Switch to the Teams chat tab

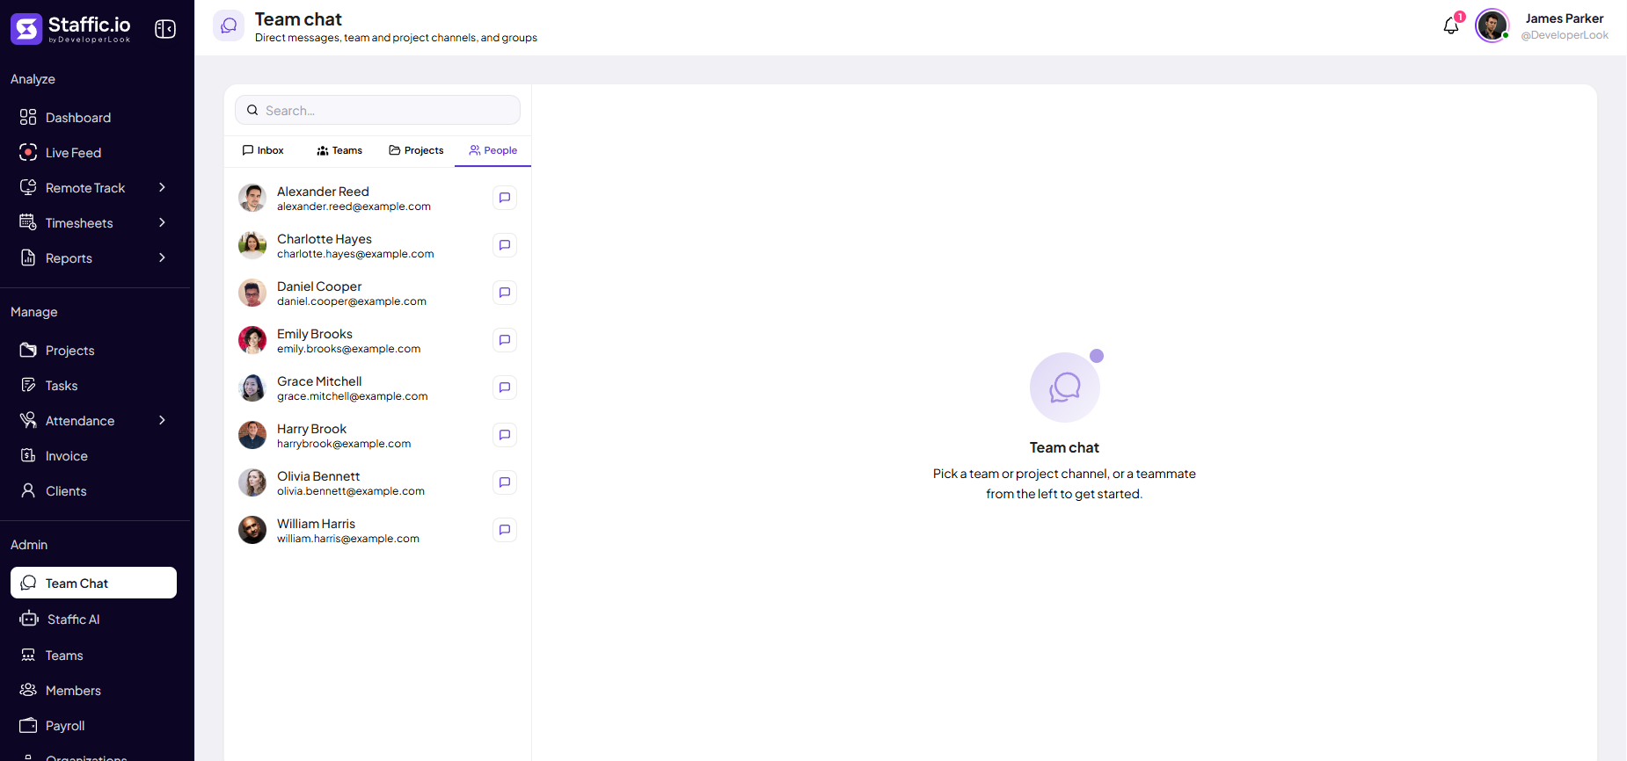339,150
